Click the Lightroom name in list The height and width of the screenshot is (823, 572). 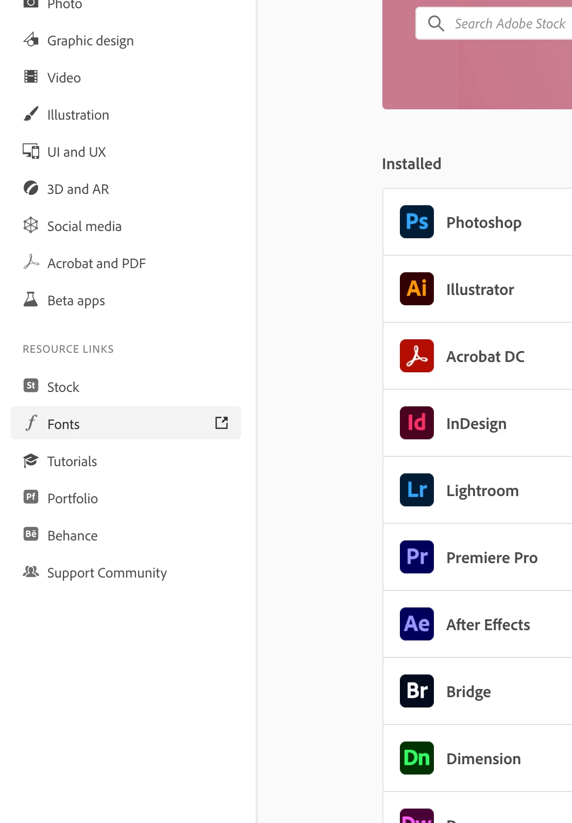click(x=482, y=491)
